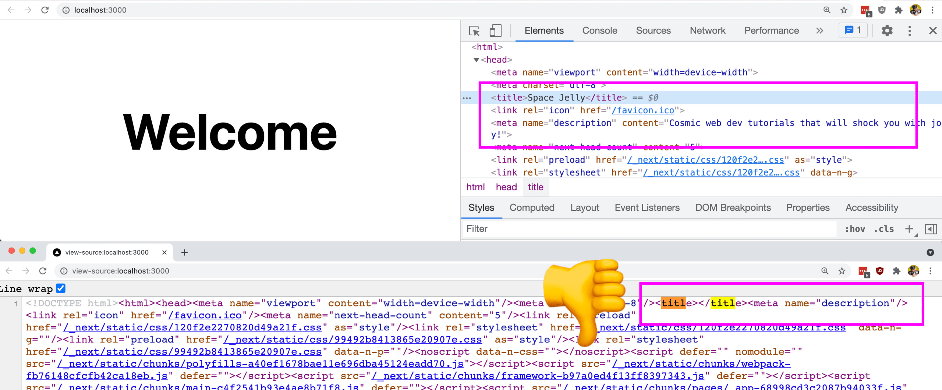
Task: Collapse the Styles sidebar pane icon
Action: coord(931,228)
